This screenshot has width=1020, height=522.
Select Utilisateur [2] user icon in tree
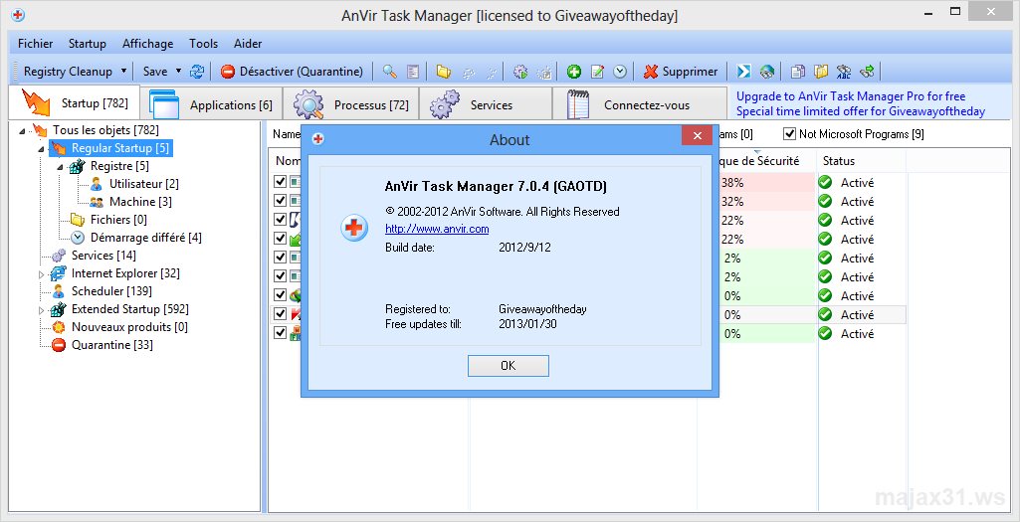coord(97,184)
